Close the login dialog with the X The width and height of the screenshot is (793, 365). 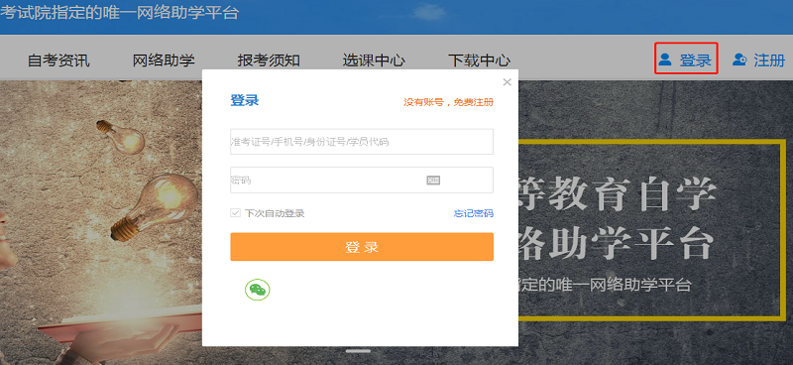(x=508, y=82)
